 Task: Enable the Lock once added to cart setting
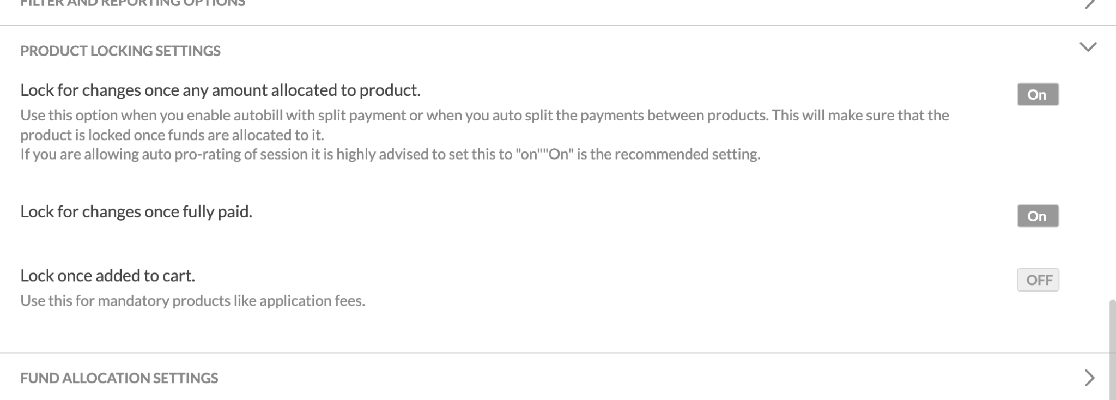click(1038, 280)
